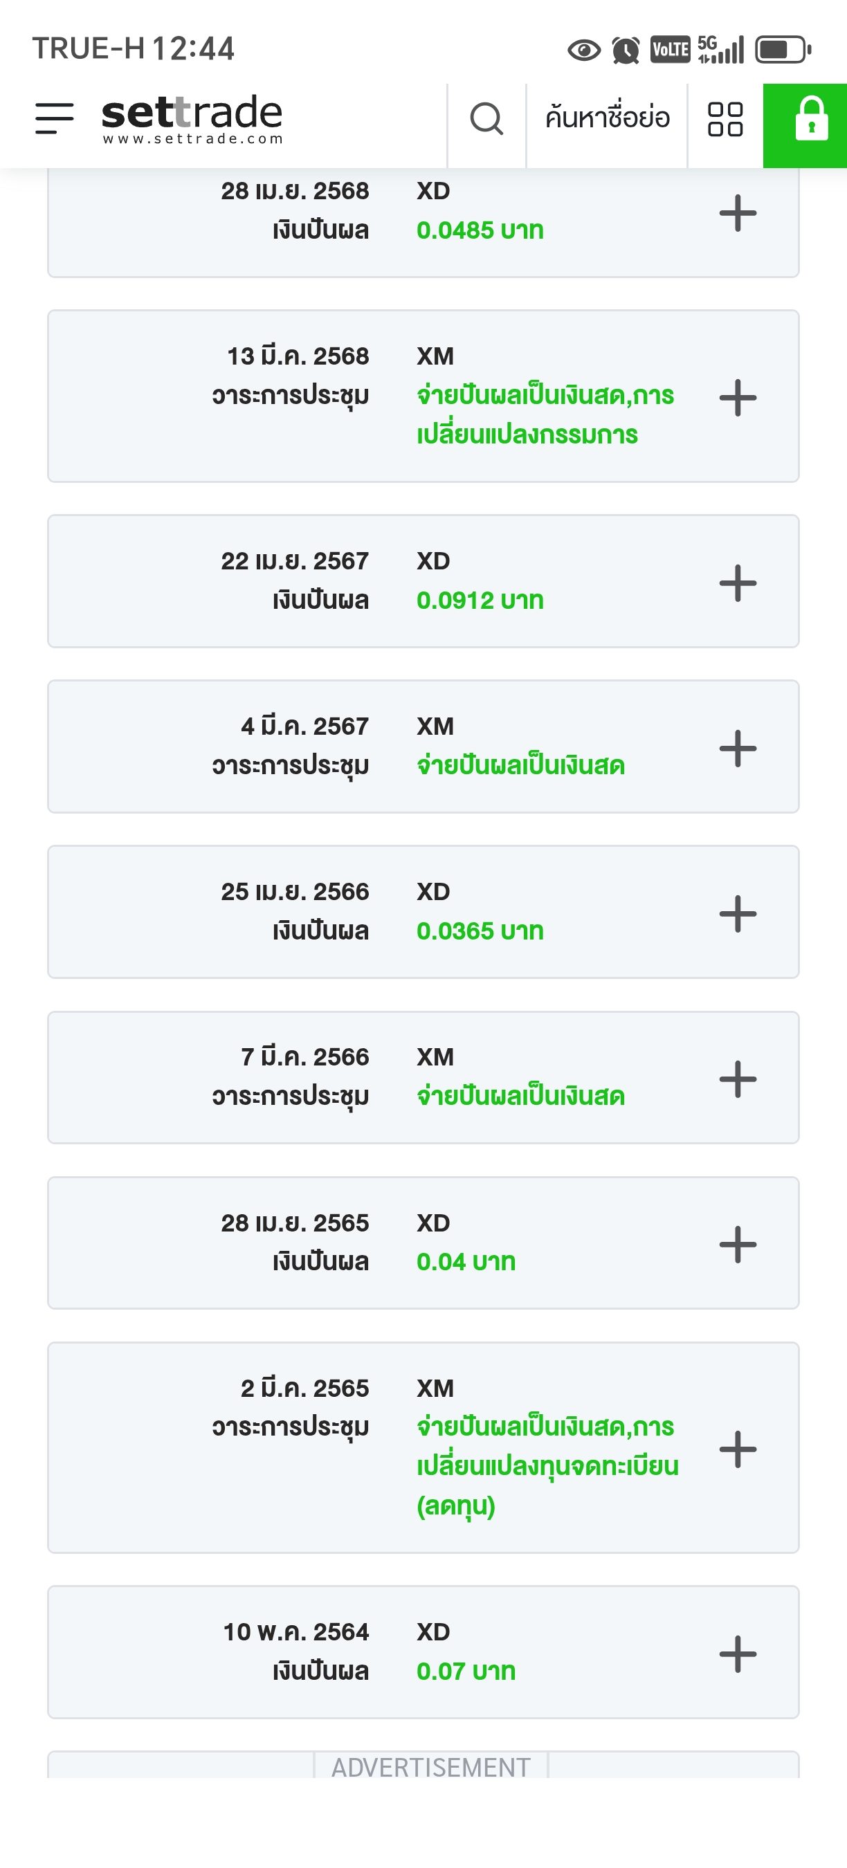
Task: Tap the alarm clock status bar icon
Action: pyautogui.click(x=625, y=50)
